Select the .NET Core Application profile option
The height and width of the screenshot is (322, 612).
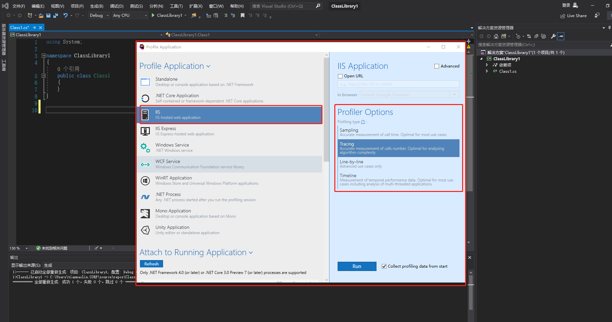point(230,98)
